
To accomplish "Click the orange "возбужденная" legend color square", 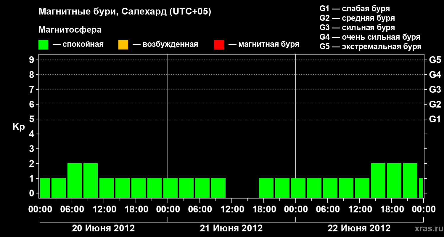I will click(123, 44).
